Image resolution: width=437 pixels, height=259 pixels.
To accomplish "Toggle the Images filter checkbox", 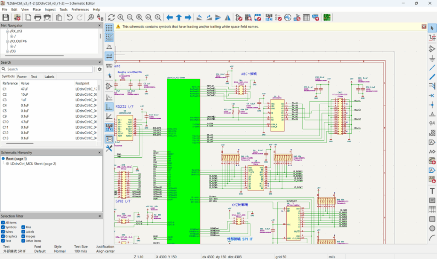I will click(x=23, y=236).
